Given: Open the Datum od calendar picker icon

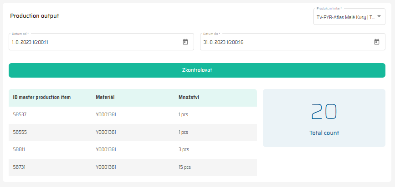Looking at the screenshot, I should [x=185, y=42].
